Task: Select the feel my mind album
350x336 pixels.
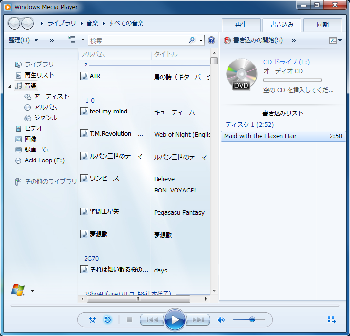Action: coord(108,112)
